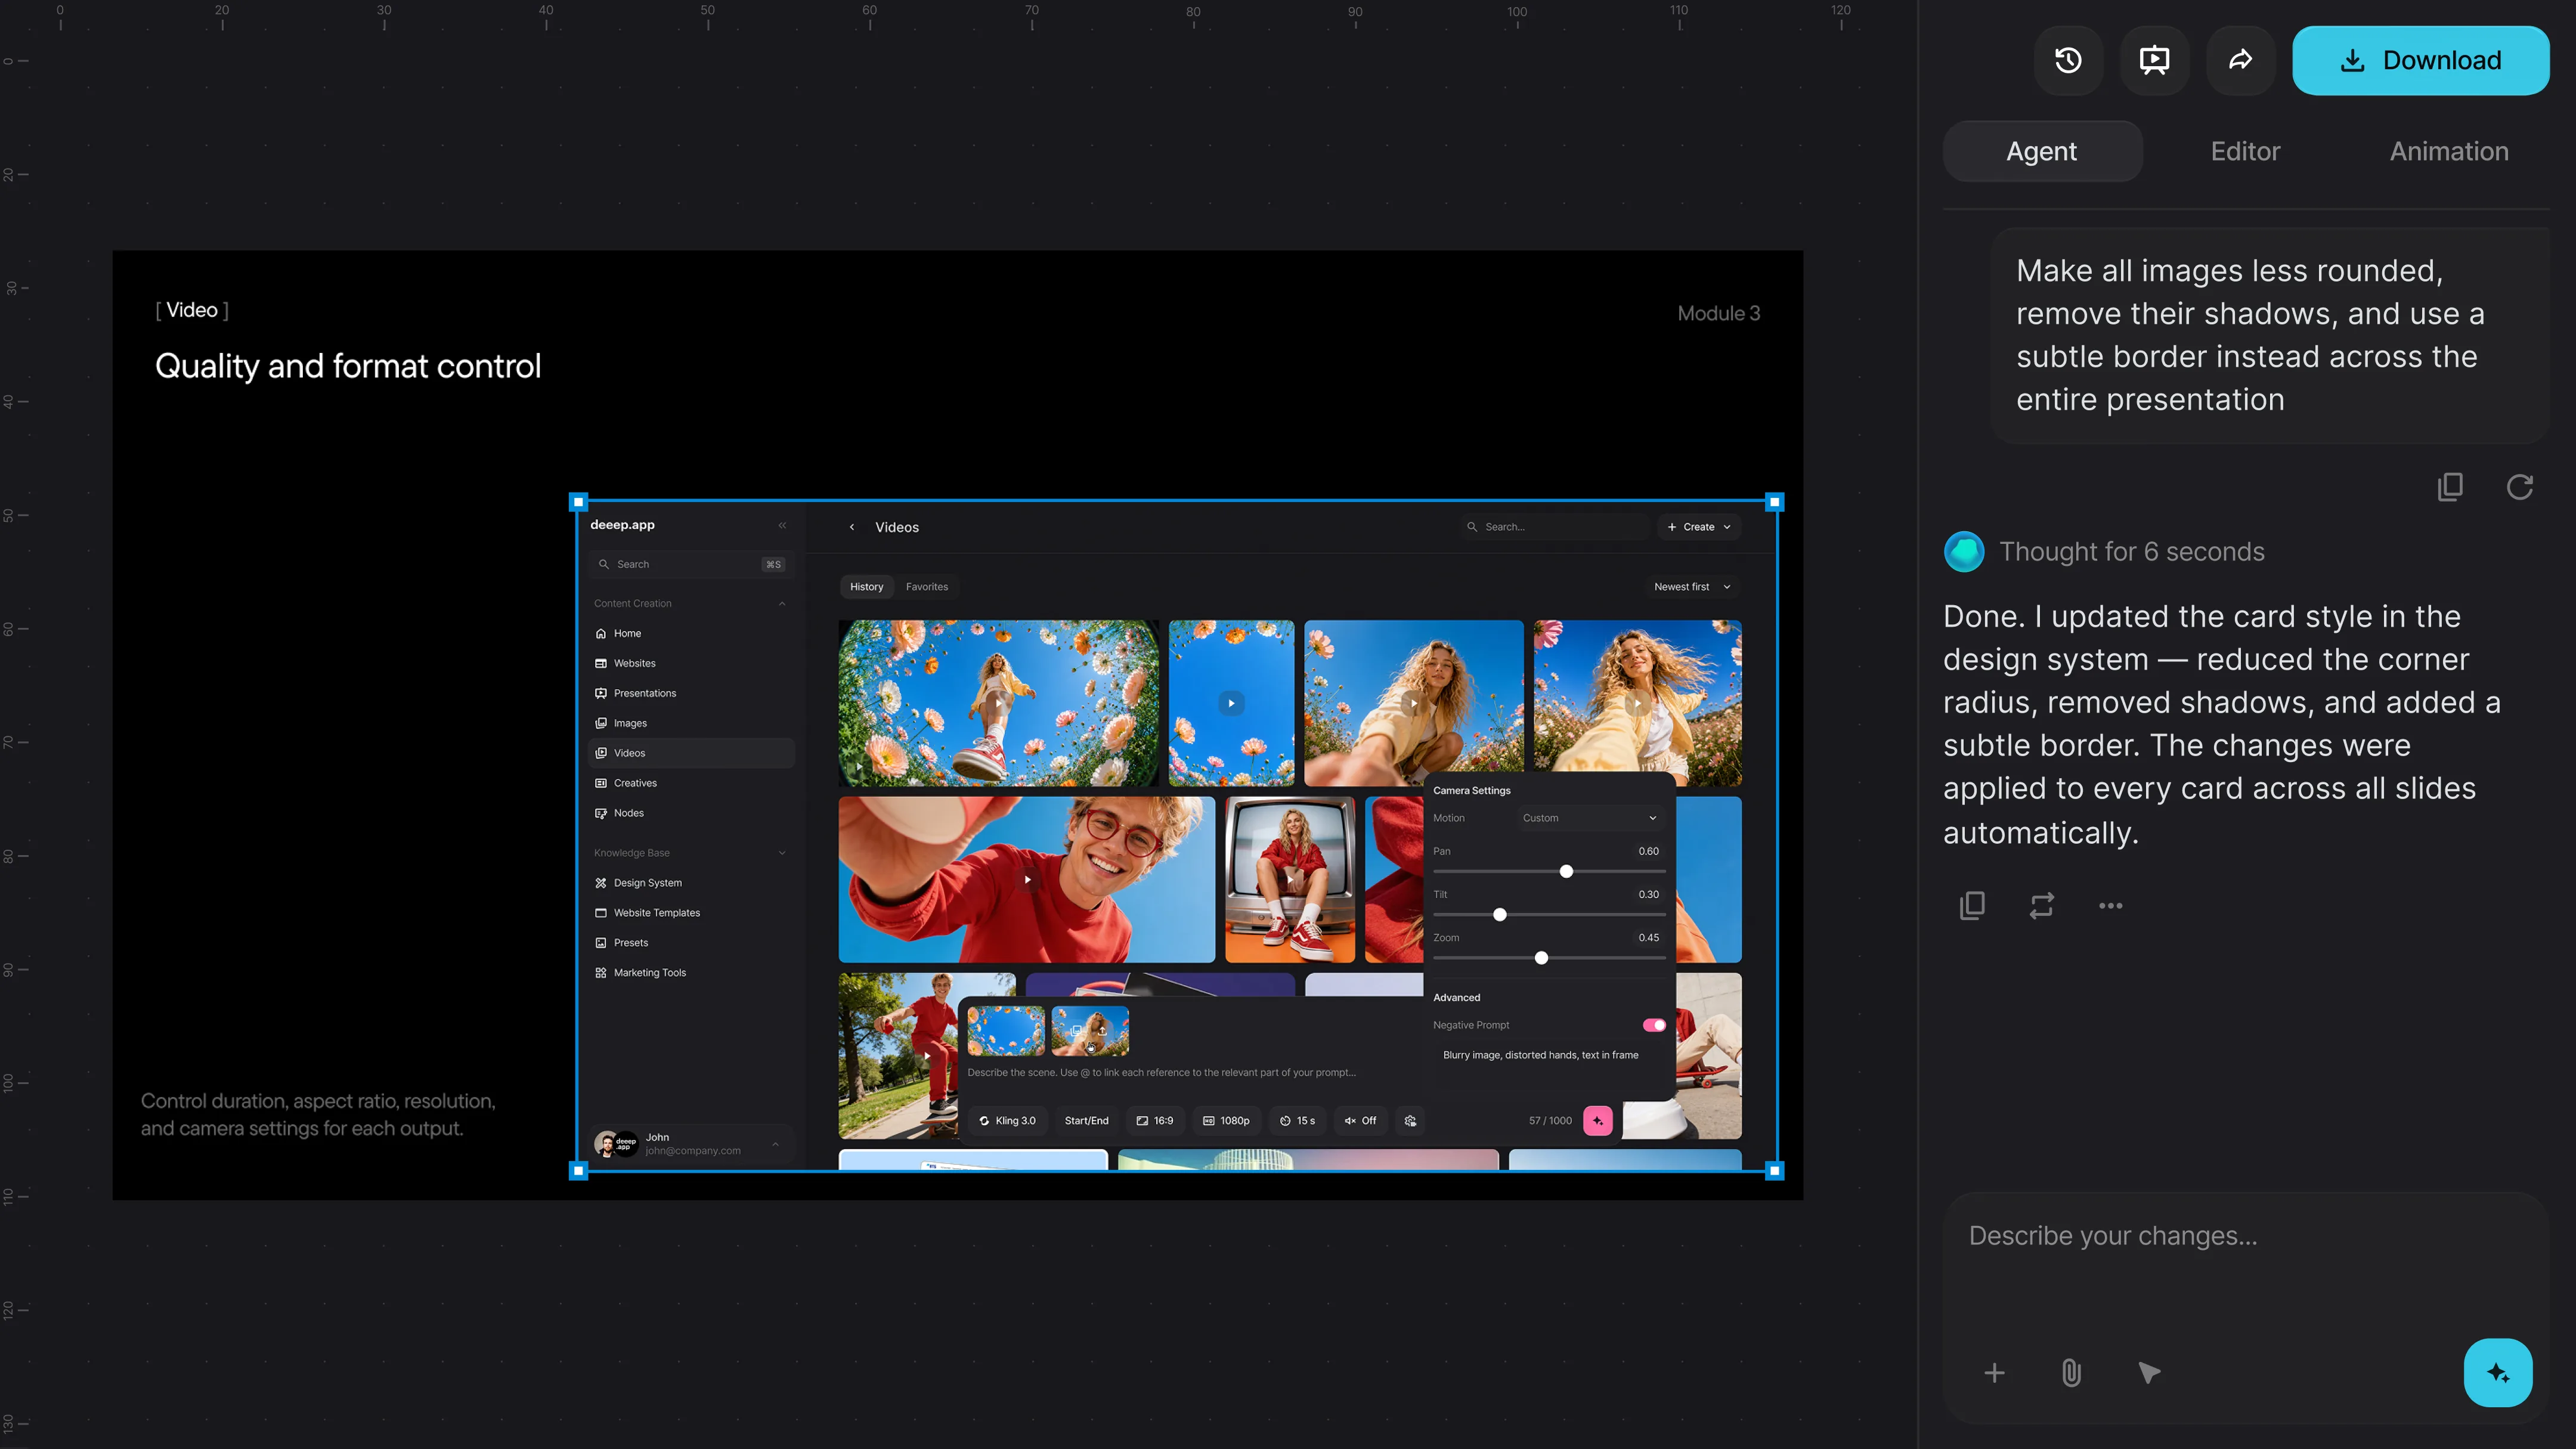Viewport: 2576px width, 1449px height.
Task: Open the Newest first sort dropdown
Action: 1692,587
